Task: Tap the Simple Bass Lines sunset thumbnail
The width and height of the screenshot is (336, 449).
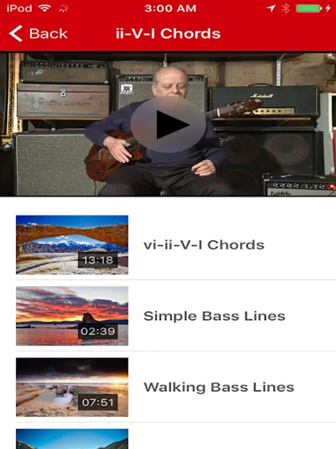Action: [x=72, y=316]
